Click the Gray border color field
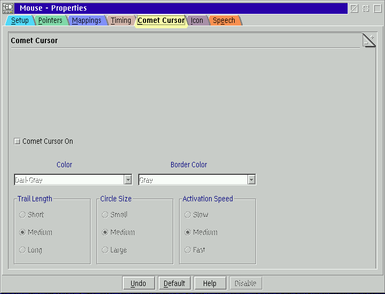This screenshot has height=294, width=385. click(x=193, y=179)
